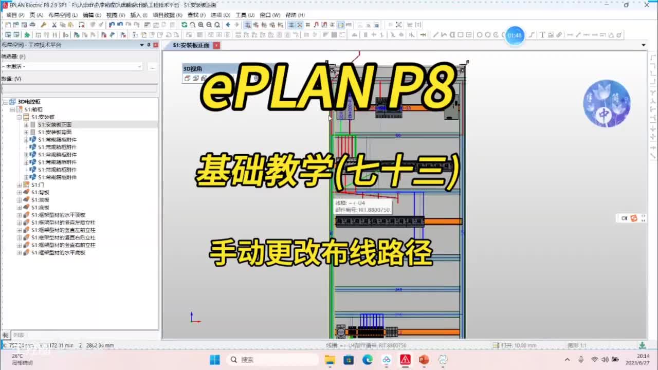
Task: Open the 编辑(E) menu
Action: tap(92, 15)
